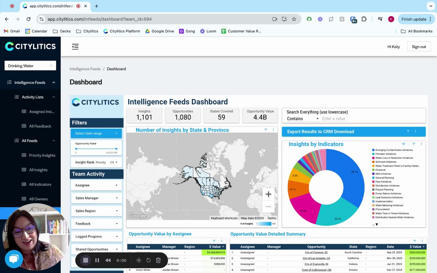This screenshot has height=273, width=437.
Task: Open the Feedback filter dropdown
Action: pyautogui.click(x=96, y=224)
